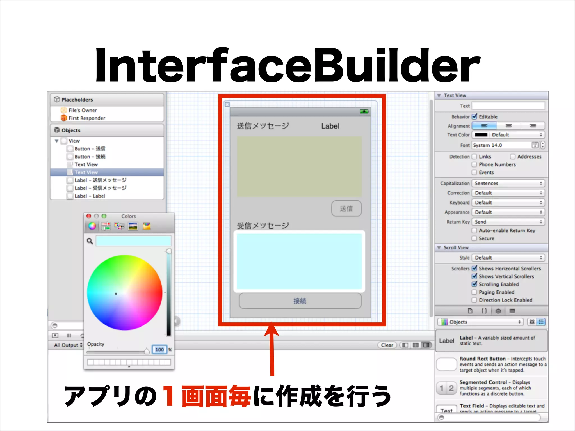Enable the Paging Enabled checkbox
Viewport: 575px width, 431px height.
(x=474, y=292)
